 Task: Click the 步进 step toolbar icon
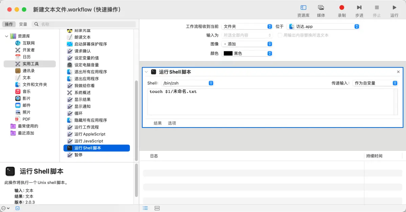click(359, 8)
